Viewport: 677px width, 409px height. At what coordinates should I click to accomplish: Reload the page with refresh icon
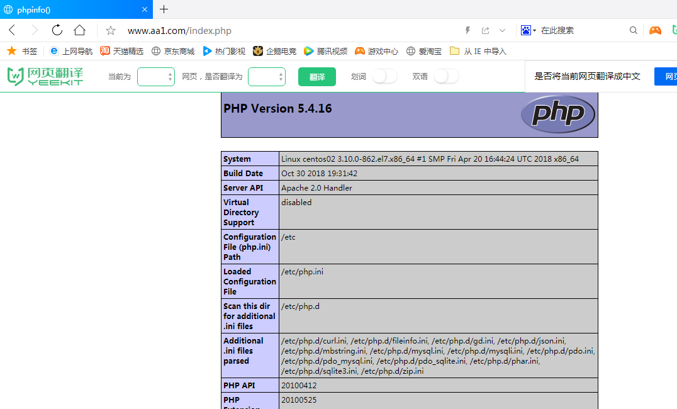tap(57, 30)
